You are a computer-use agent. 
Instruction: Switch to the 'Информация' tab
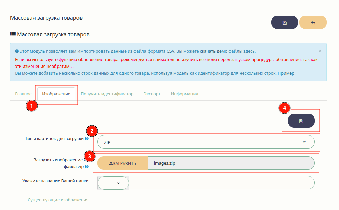click(x=184, y=94)
